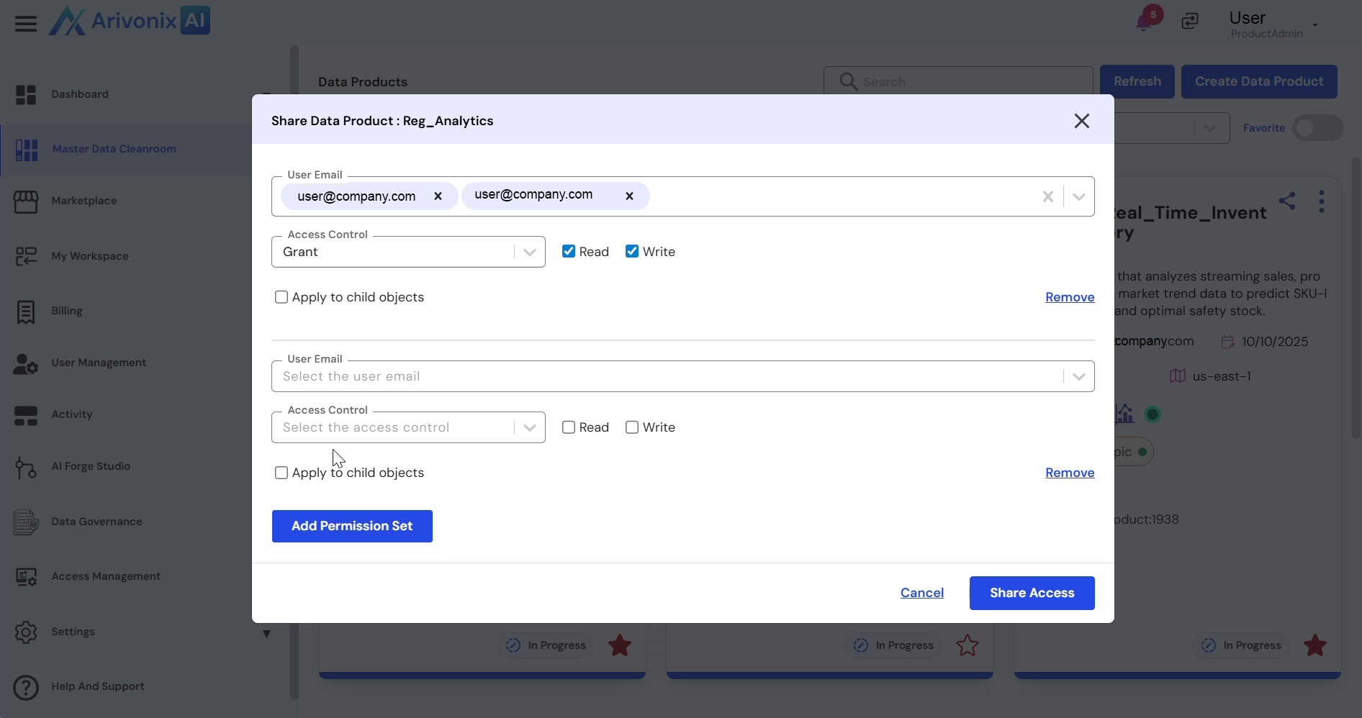
Task: Toggle the Favorite switch
Action: pos(1317,128)
